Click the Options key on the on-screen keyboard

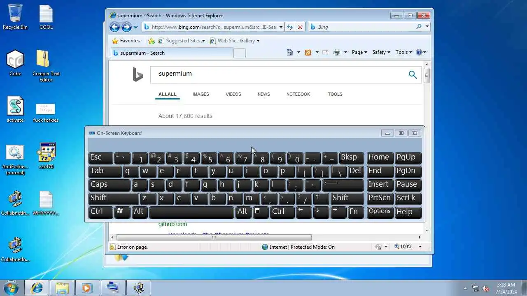click(x=380, y=212)
